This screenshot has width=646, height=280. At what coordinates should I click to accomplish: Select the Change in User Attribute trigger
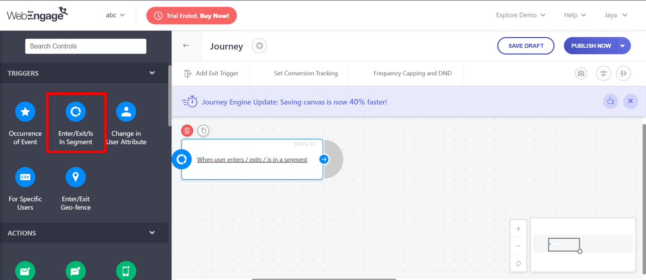tap(126, 112)
